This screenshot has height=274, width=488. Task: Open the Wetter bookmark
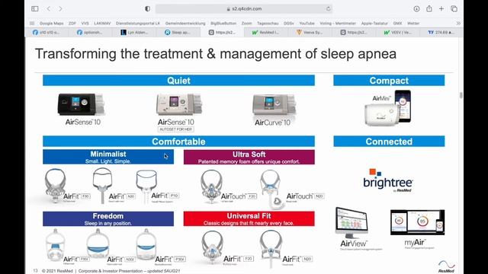click(413, 24)
